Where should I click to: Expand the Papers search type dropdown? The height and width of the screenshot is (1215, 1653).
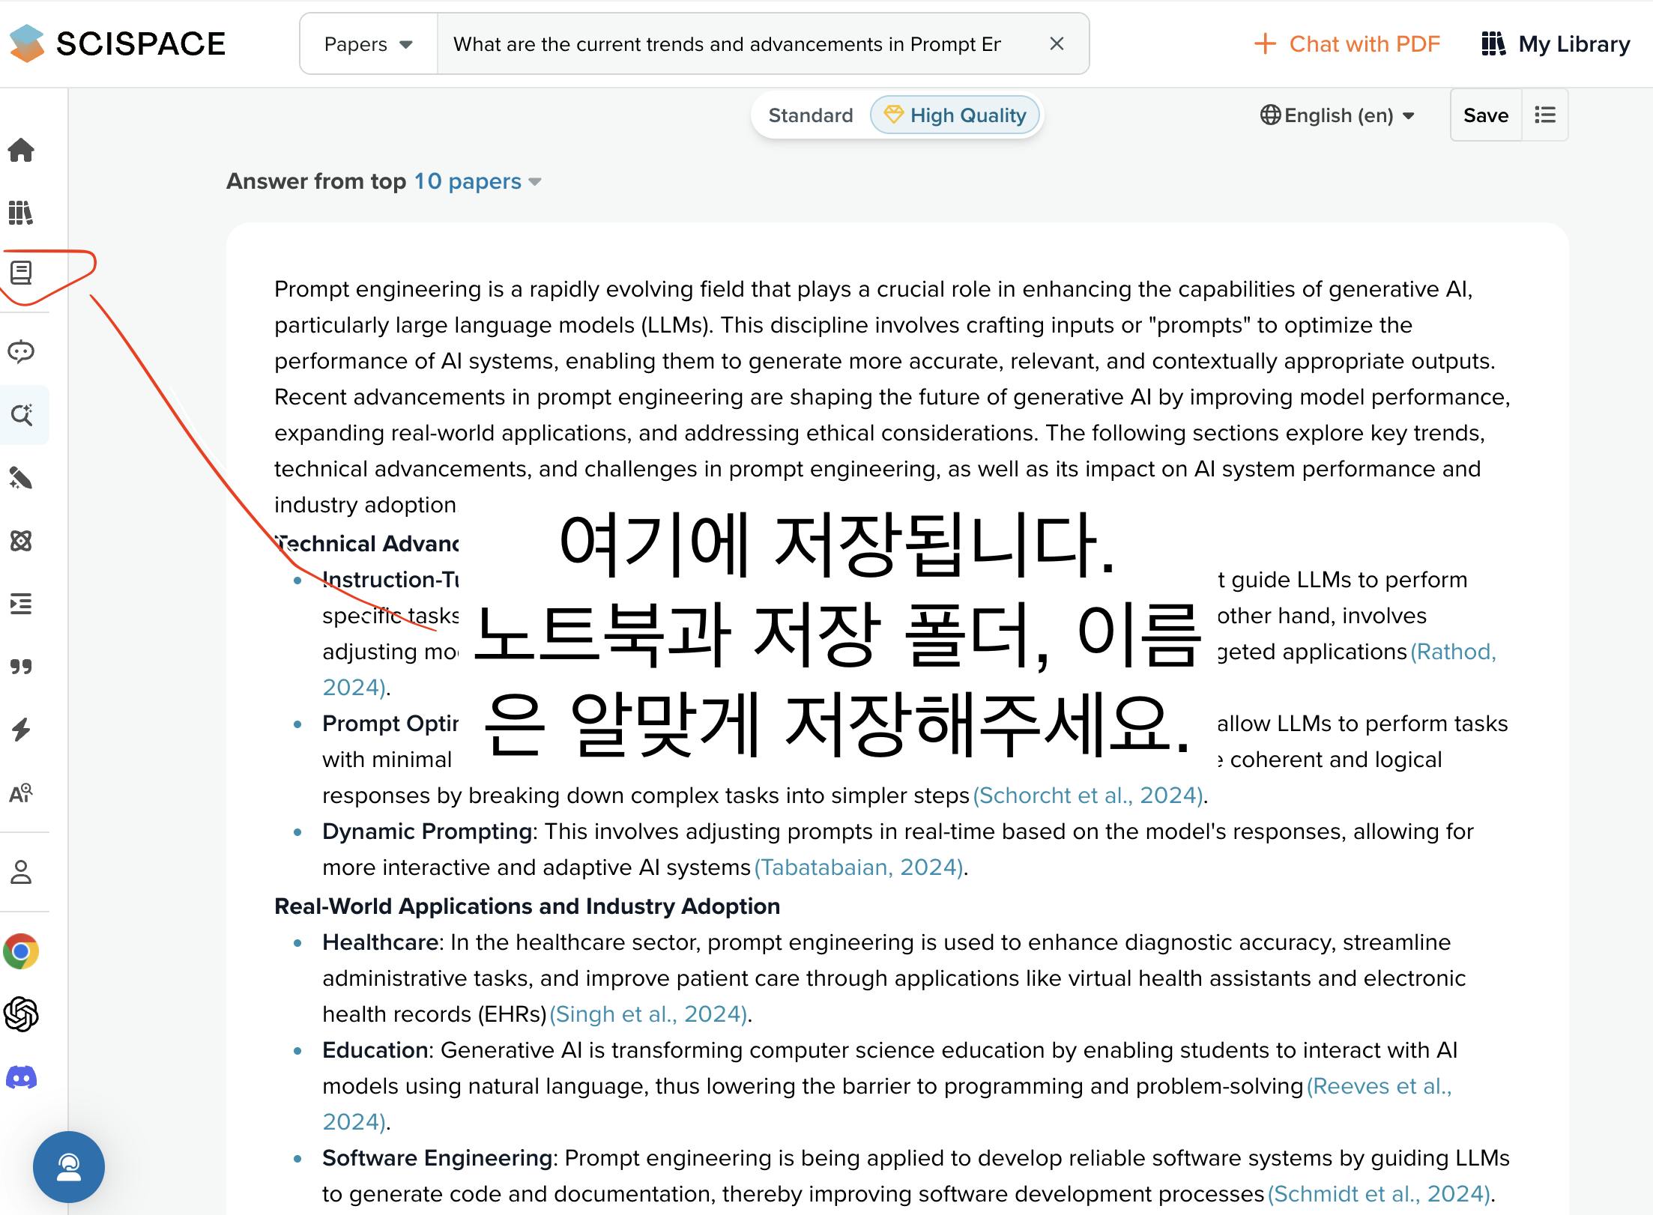(368, 44)
